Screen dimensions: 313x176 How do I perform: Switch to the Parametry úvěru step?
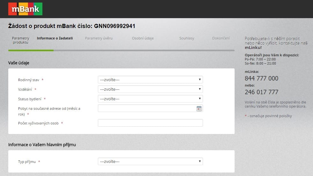coord(98,38)
